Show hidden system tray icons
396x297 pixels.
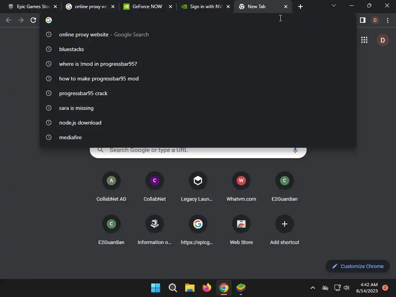[312, 288]
